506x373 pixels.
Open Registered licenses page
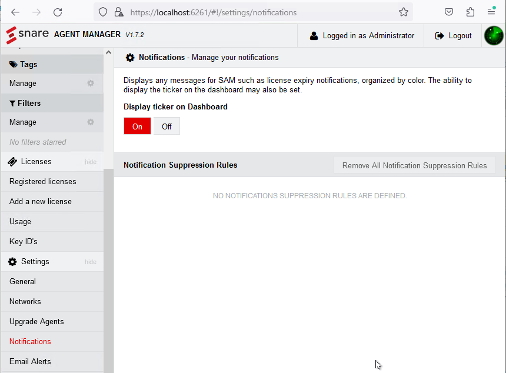tap(52, 182)
